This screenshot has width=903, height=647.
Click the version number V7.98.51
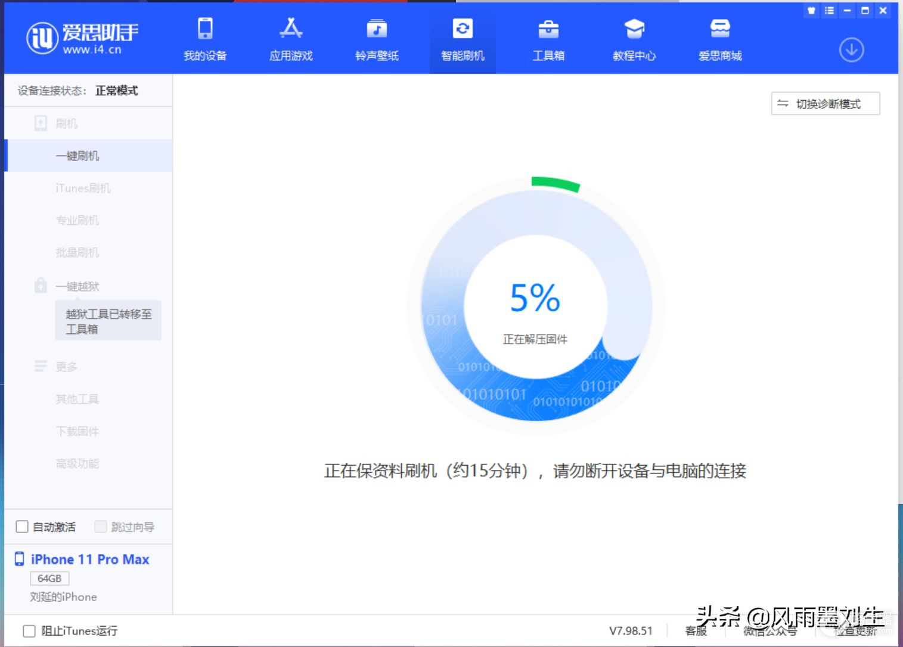(x=631, y=631)
